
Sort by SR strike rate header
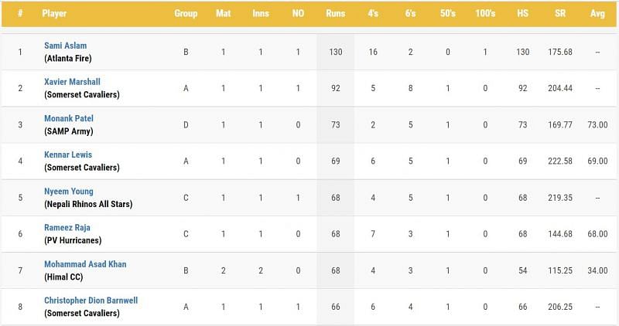point(559,13)
